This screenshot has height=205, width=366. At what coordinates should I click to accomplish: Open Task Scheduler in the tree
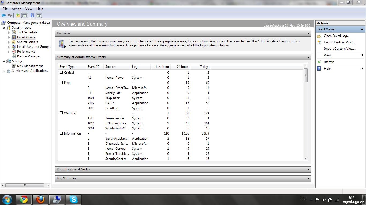tap(28, 32)
